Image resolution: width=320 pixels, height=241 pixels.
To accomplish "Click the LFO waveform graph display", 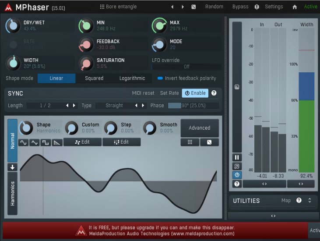I will click(118, 182).
